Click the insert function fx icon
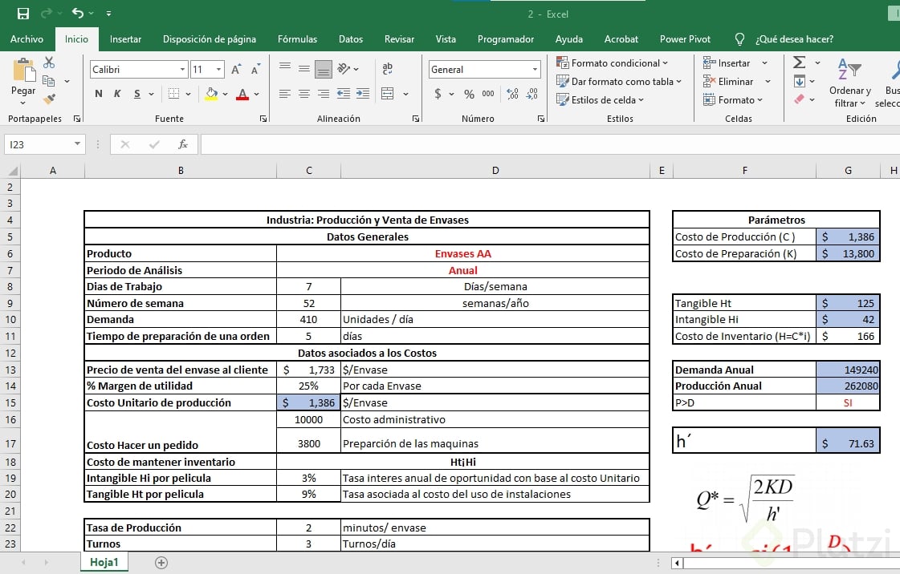 183,144
